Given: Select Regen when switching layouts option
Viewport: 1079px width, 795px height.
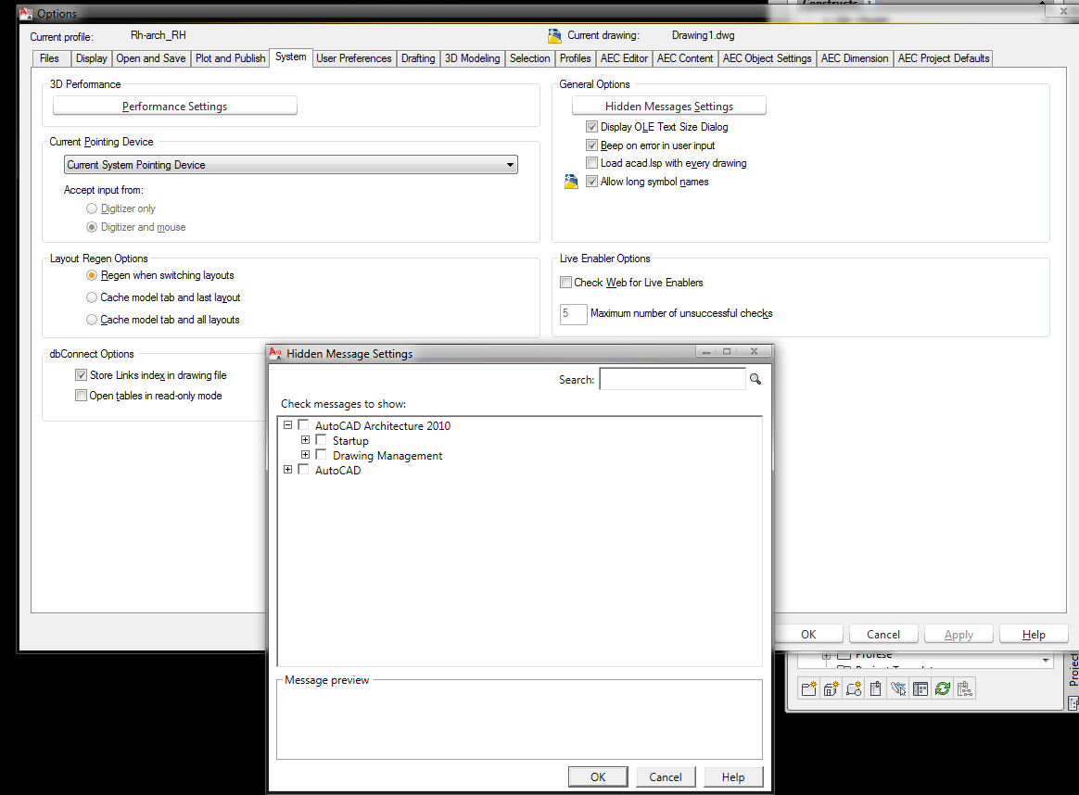Looking at the screenshot, I should (x=92, y=275).
